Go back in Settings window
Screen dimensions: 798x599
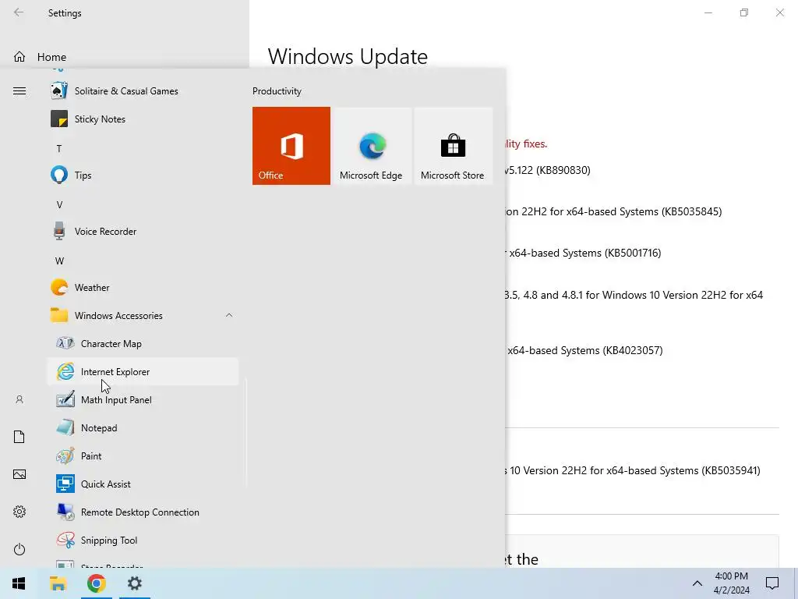(19, 12)
